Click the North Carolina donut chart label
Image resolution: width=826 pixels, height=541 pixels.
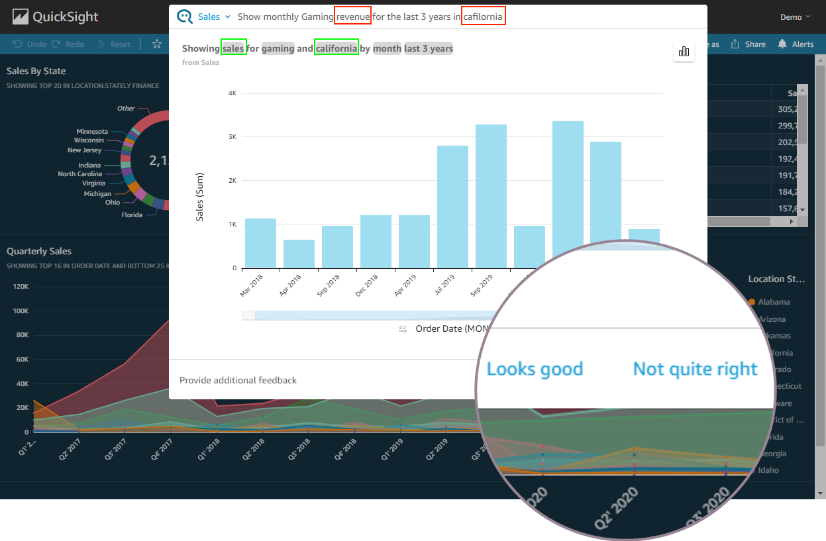point(79,174)
